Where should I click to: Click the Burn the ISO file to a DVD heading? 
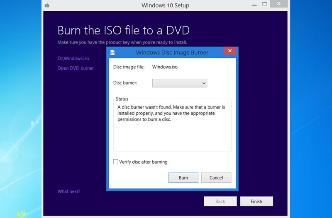(x=123, y=30)
